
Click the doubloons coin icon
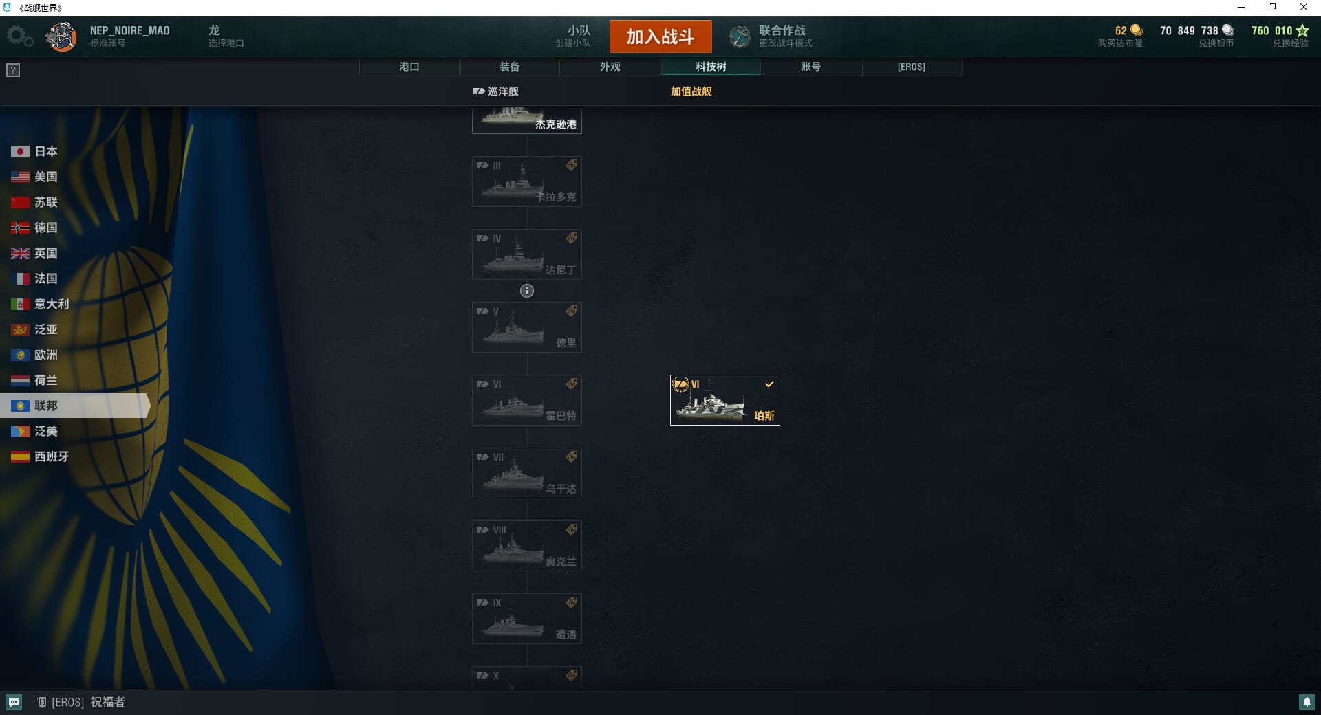tap(1137, 30)
